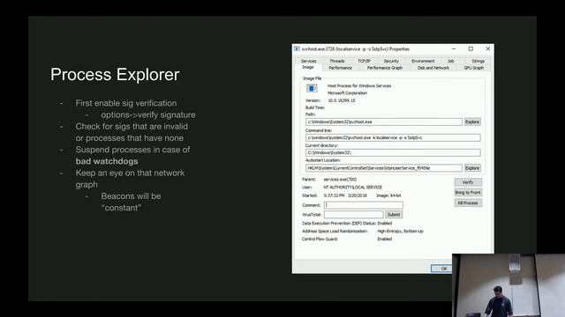
Task: Maximize the Properties window
Action: tap(471, 49)
